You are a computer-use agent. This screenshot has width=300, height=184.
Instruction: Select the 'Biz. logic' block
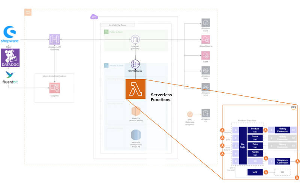pyautogui.click(x=243, y=145)
